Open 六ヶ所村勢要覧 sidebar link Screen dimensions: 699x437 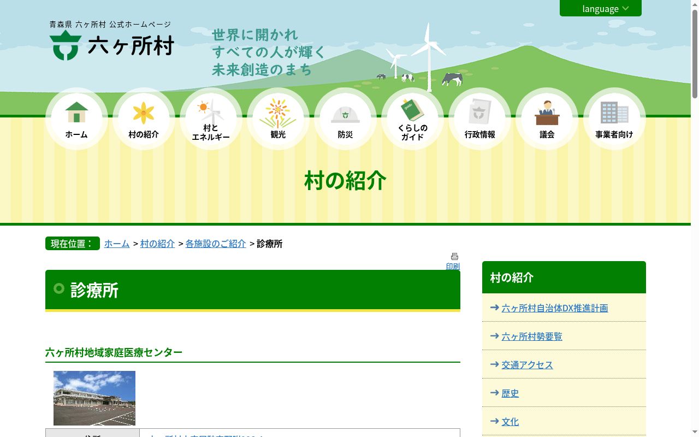tap(532, 336)
